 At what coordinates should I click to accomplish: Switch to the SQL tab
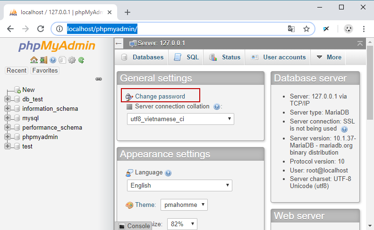[186, 57]
